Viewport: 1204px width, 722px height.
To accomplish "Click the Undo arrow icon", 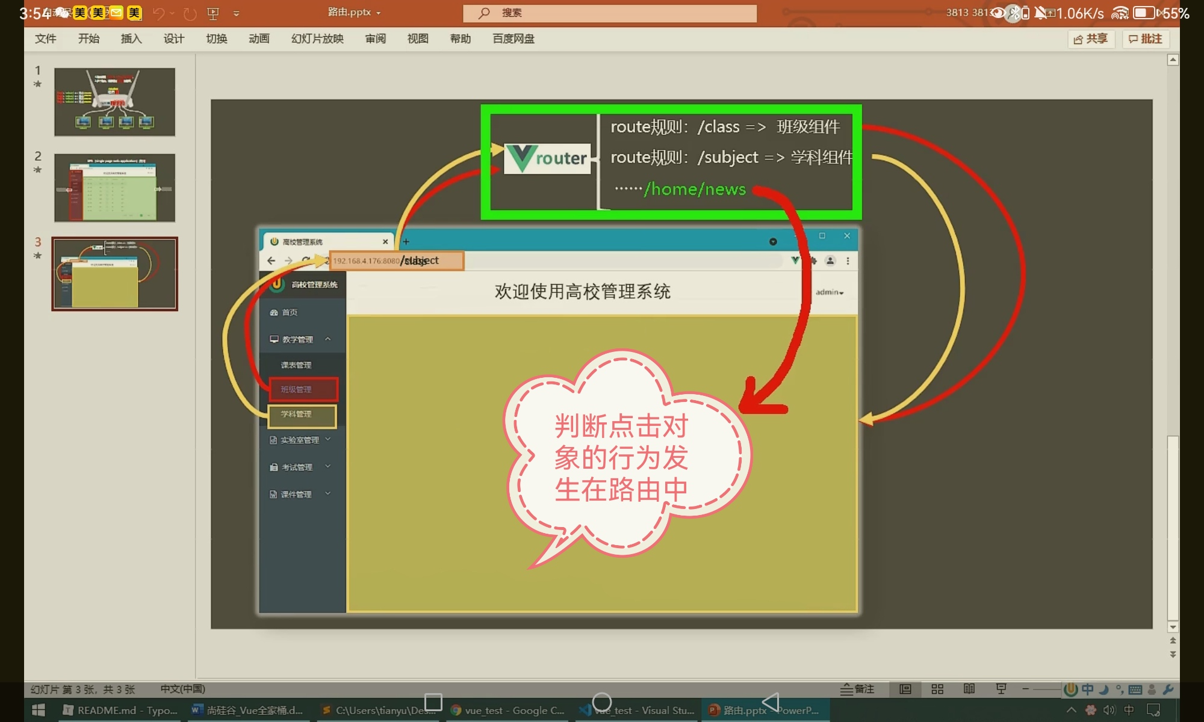I will (159, 13).
